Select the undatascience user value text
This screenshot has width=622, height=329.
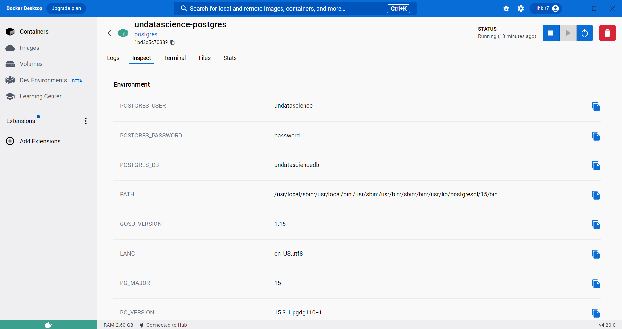(x=294, y=106)
